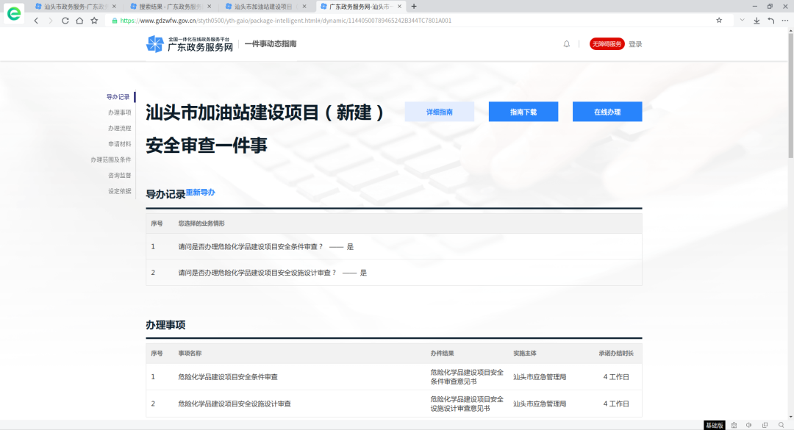794x430 pixels.
Task: Toggle 无障碍服务 red button
Action: point(607,44)
